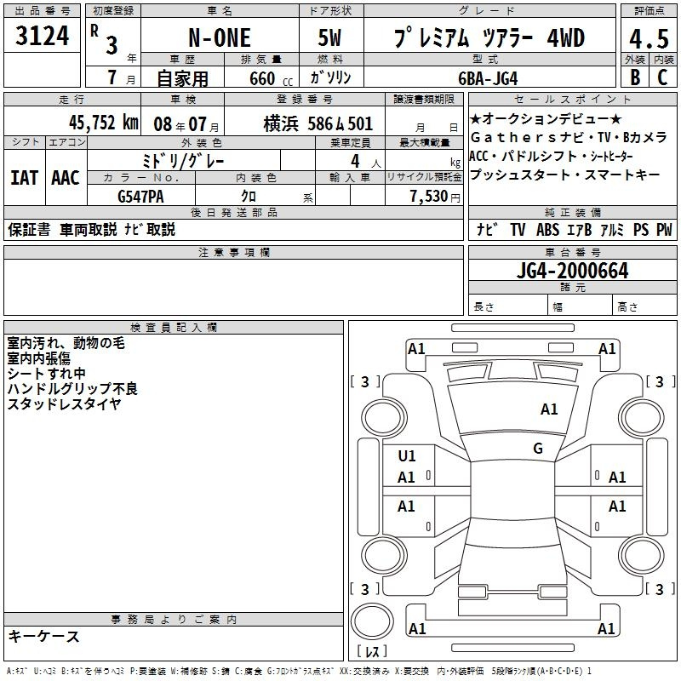Click the U1 dent mark on car diagram
The image size is (681, 681).
407,456
